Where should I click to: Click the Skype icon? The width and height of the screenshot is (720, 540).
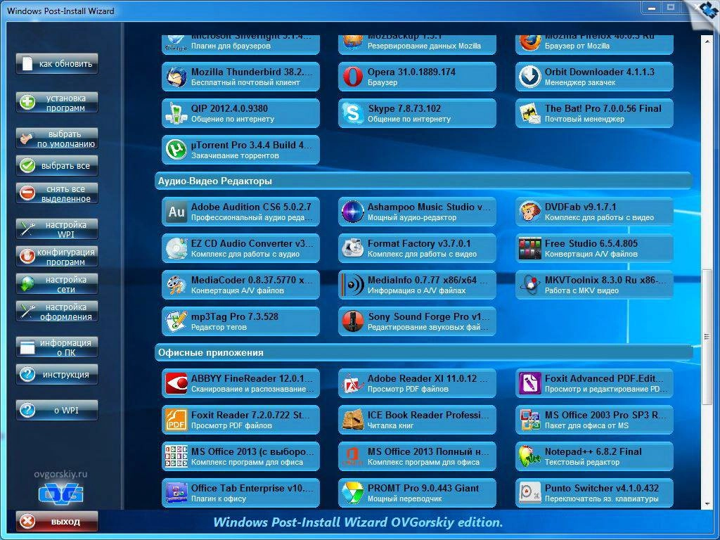tap(353, 113)
